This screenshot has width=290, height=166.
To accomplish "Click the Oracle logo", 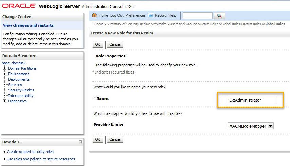I will click(18, 6).
